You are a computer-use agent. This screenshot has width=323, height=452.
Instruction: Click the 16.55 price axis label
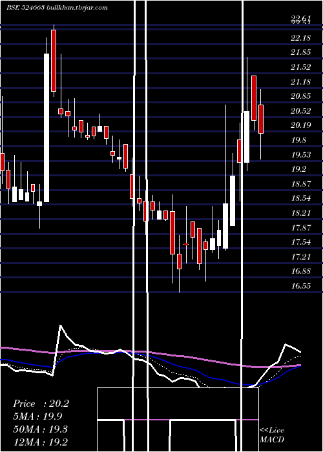(301, 286)
